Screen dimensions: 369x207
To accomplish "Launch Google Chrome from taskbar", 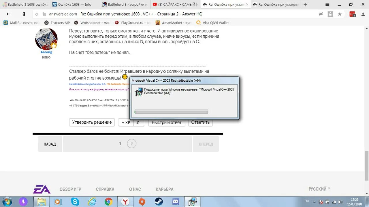I will (x=108, y=202).
